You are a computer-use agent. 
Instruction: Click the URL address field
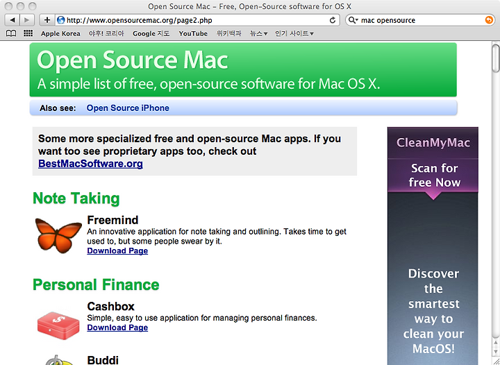point(198,20)
